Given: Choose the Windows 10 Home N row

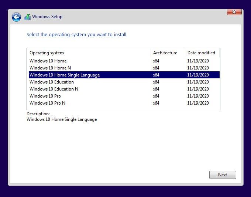Looking at the screenshot, I should 124,68.
